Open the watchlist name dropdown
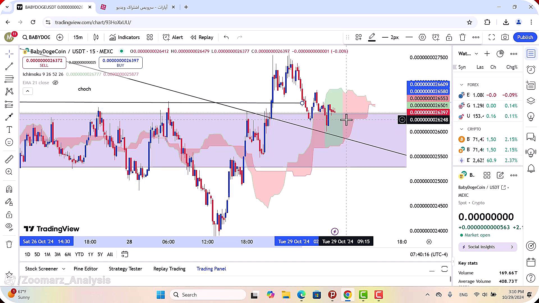Viewport: 539px width, 303px height. [x=468, y=54]
